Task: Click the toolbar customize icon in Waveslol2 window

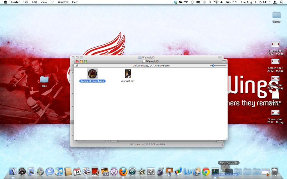Action: coord(77,65)
